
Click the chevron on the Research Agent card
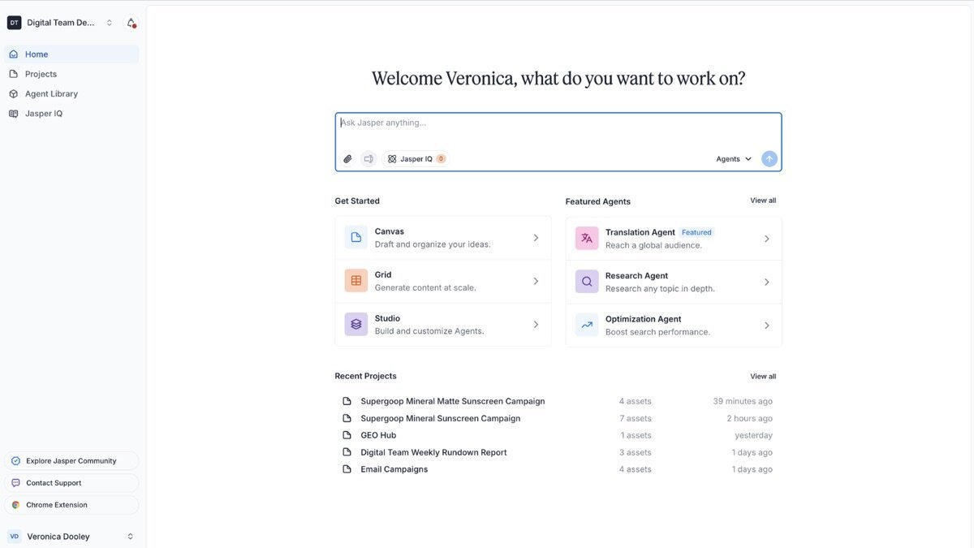(767, 282)
